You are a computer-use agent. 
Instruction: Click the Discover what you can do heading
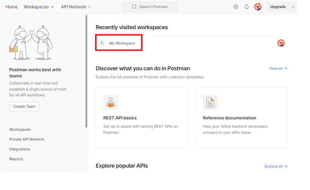[x=143, y=68]
